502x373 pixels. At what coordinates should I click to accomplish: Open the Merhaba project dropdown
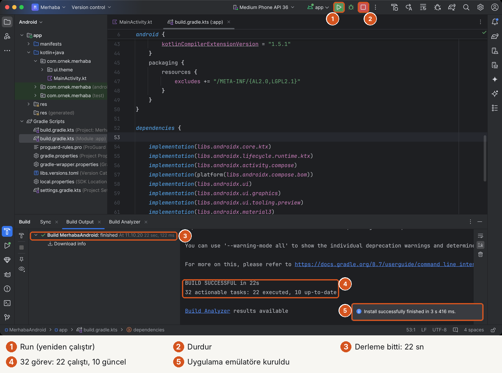pos(49,7)
